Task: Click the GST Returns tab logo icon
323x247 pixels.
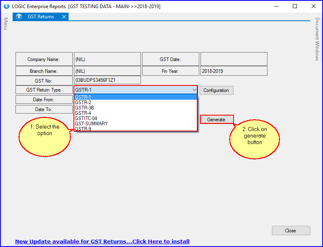Action: (19, 17)
